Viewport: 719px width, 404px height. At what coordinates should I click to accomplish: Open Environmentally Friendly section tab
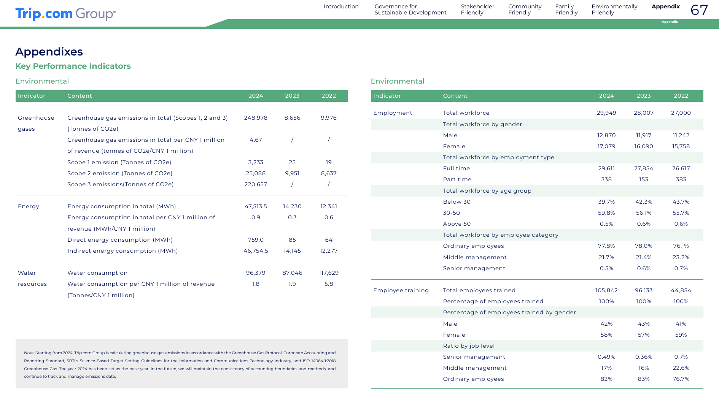click(614, 10)
